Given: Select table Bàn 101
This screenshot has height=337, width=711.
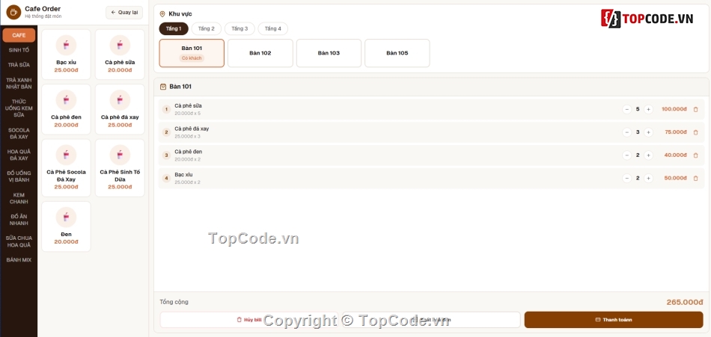Looking at the screenshot, I should click(x=192, y=53).
